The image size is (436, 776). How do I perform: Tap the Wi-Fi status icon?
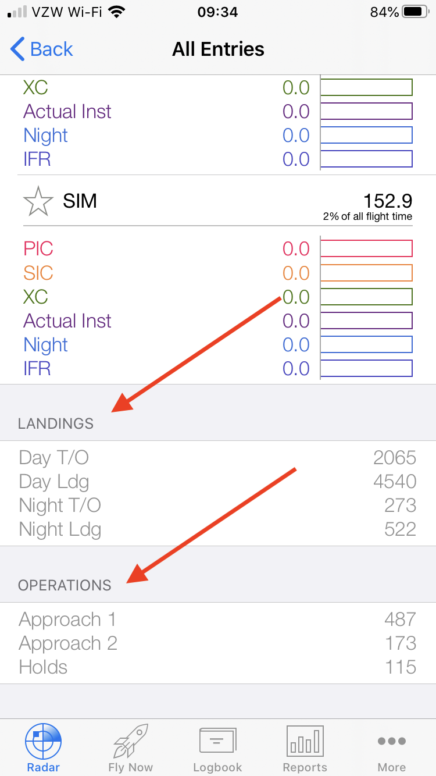click(117, 12)
